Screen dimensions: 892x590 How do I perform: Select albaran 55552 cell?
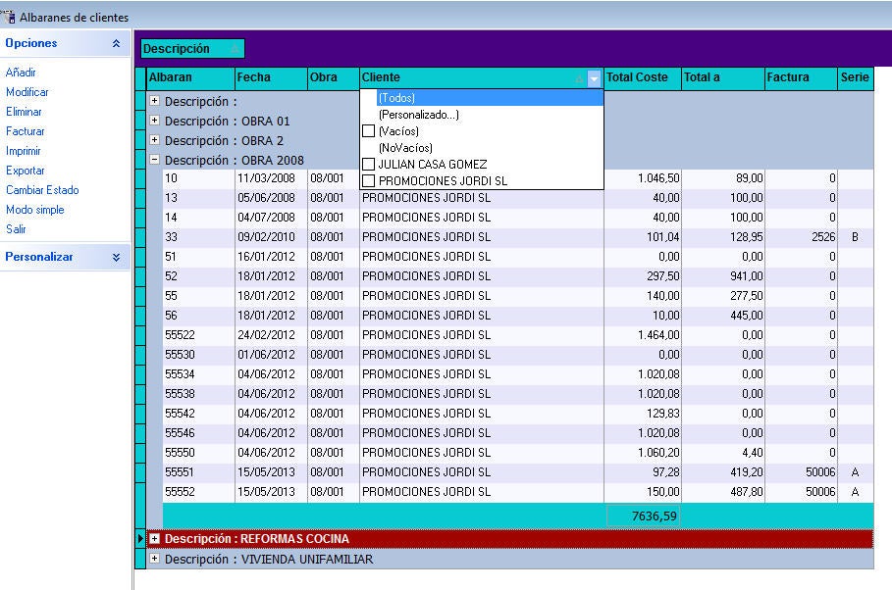(x=198, y=492)
